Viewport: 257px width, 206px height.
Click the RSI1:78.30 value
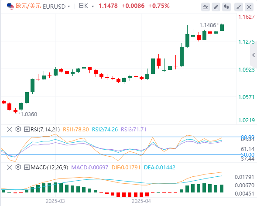pos(76,130)
